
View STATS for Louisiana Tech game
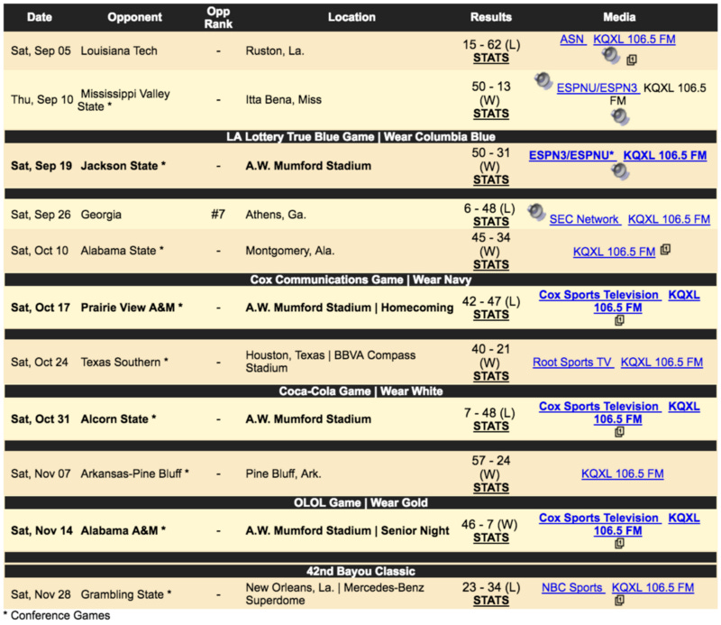coord(491,58)
